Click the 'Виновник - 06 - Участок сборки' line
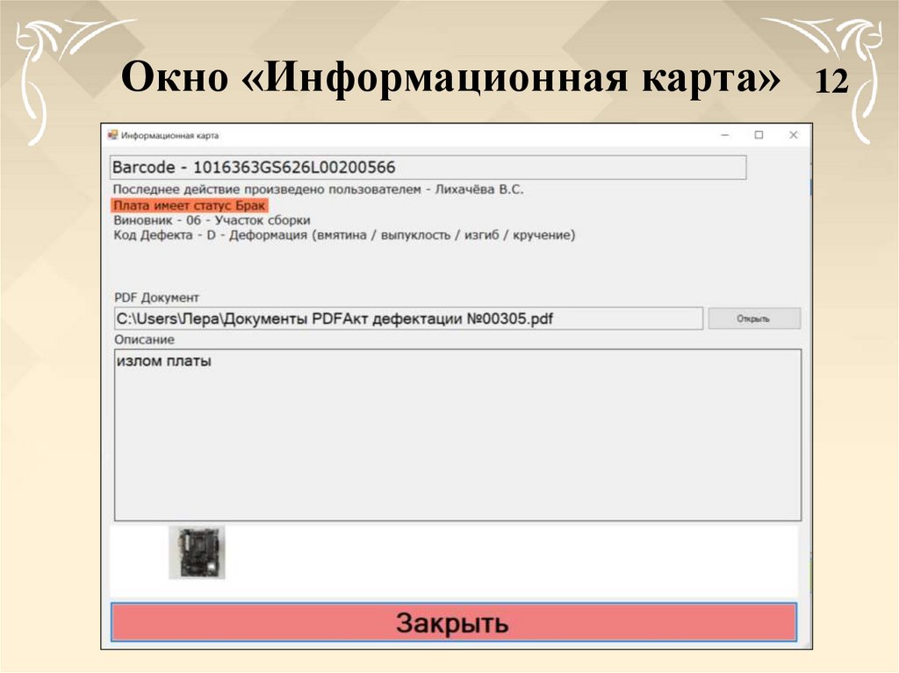 [212, 220]
